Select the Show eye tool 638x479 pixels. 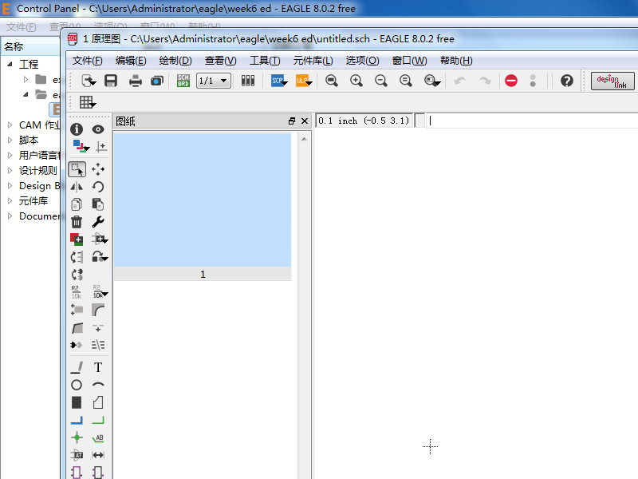point(98,129)
